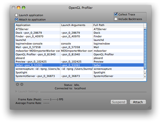Select the Dock -psn_0_28679 application row
This screenshot has width=161, height=122.
click(38, 33)
